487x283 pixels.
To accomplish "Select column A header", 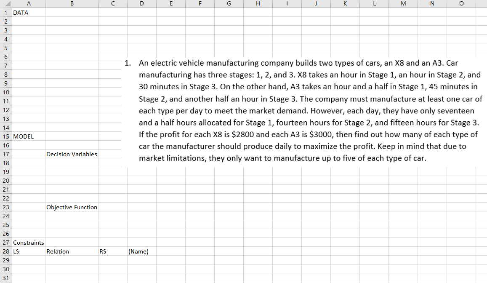I will click(29, 4).
